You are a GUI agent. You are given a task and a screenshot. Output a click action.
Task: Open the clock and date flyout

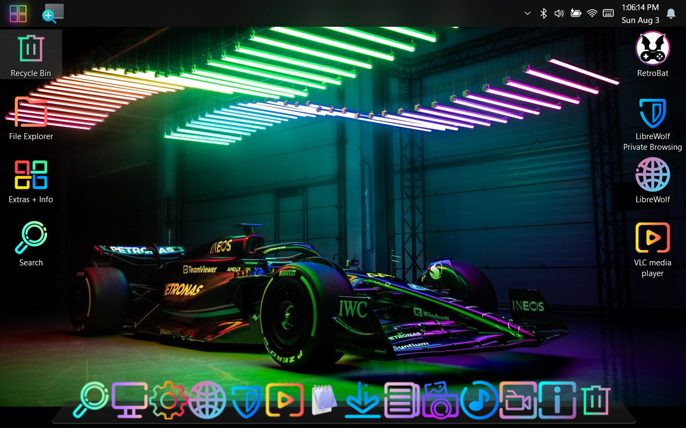pos(640,13)
